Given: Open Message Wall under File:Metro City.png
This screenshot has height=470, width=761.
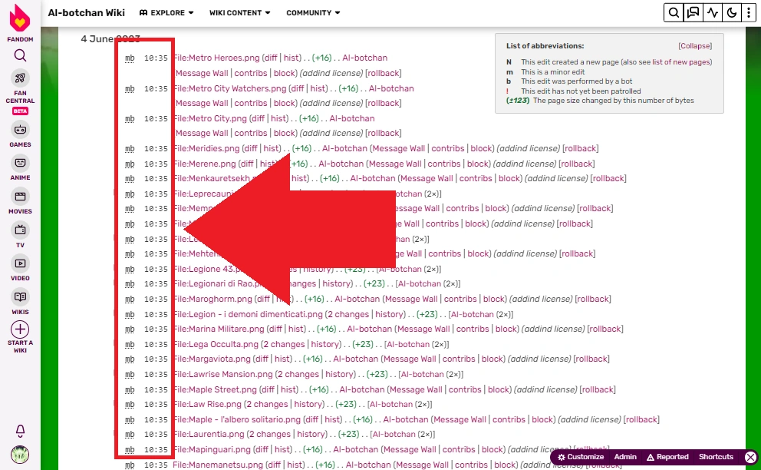Looking at the screenshot, I should (202, 133).
